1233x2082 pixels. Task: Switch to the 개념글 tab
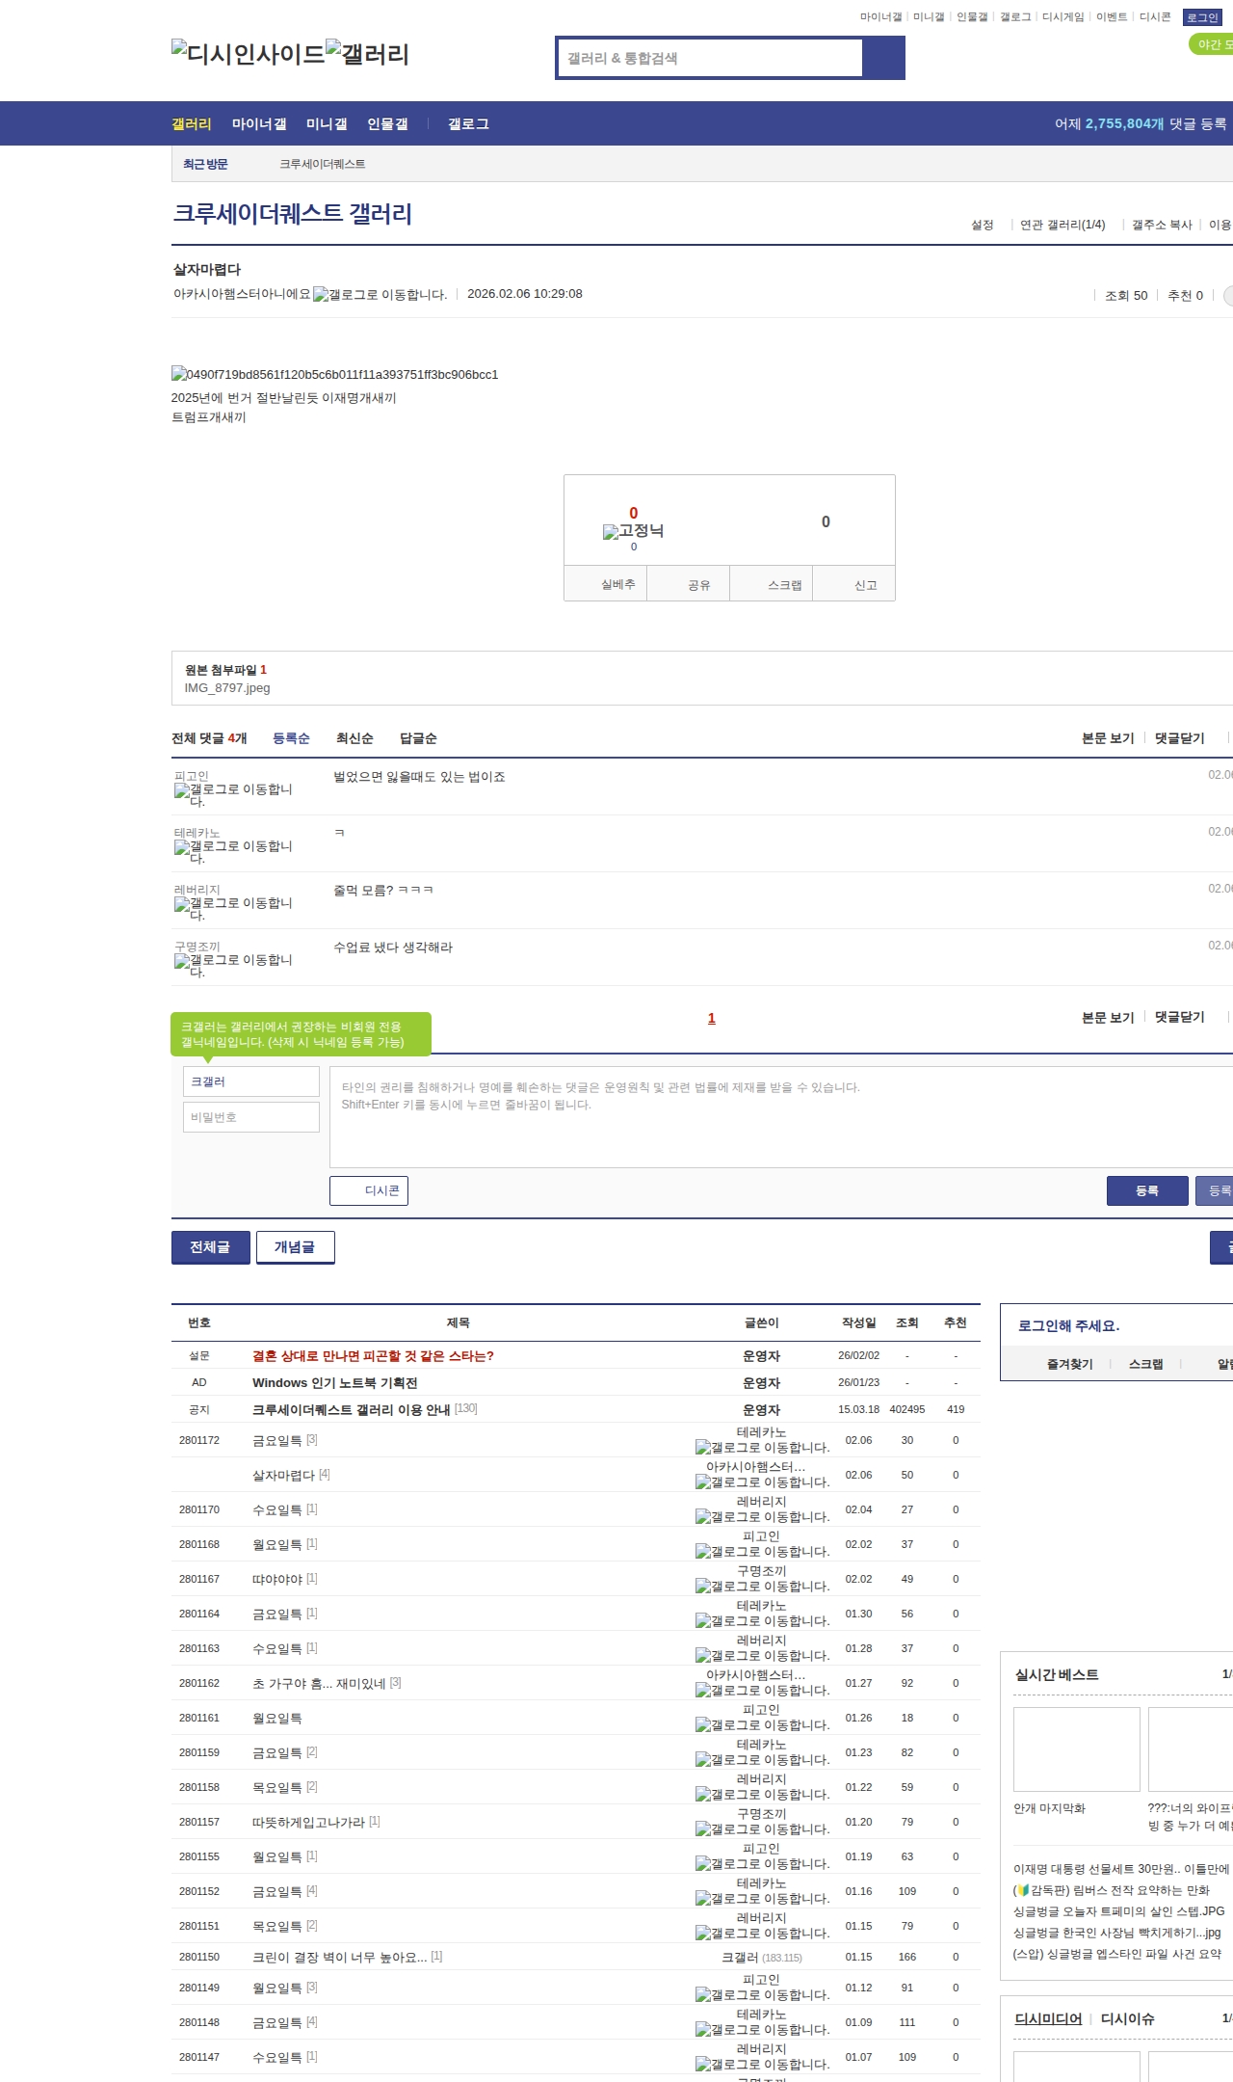coord(295,1247)
